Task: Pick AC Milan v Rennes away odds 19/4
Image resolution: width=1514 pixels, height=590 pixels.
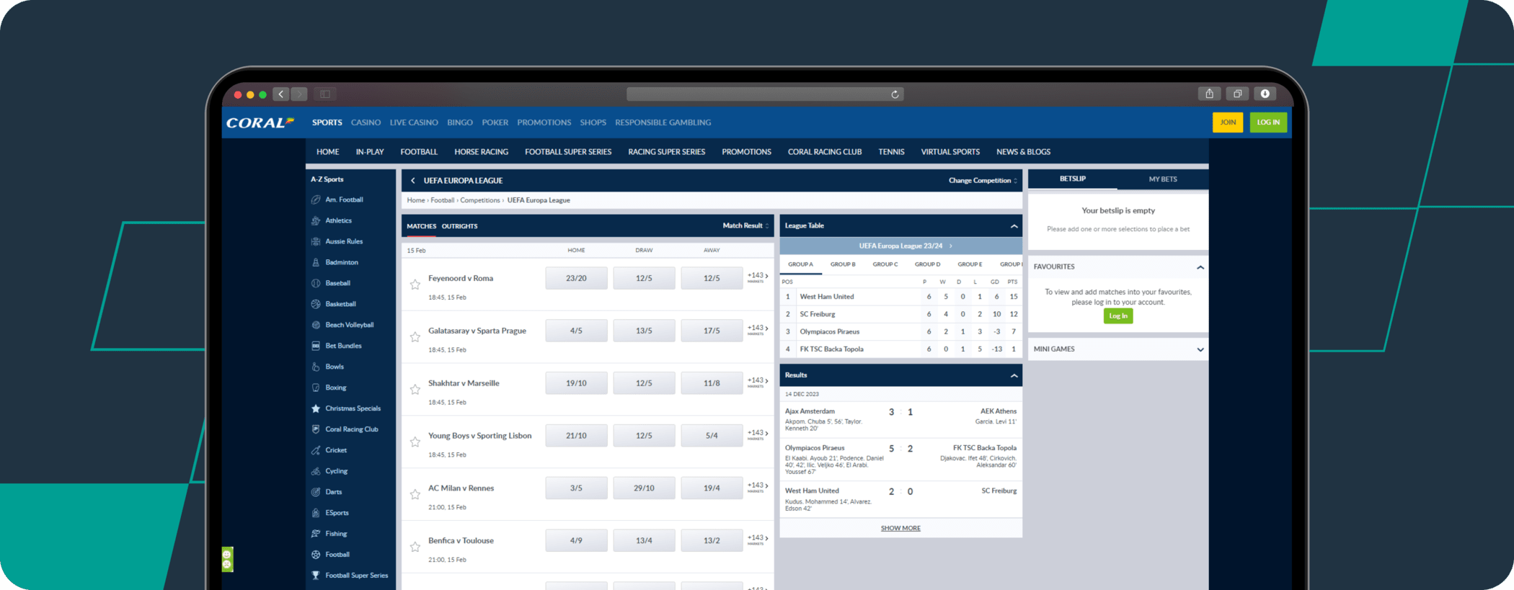Action: tap(712, 488)
